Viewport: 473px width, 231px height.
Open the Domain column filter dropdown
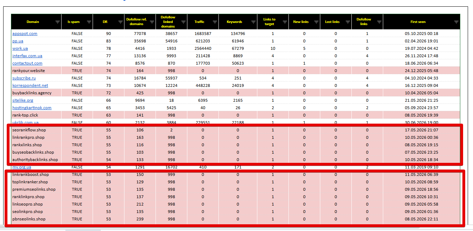58,22
